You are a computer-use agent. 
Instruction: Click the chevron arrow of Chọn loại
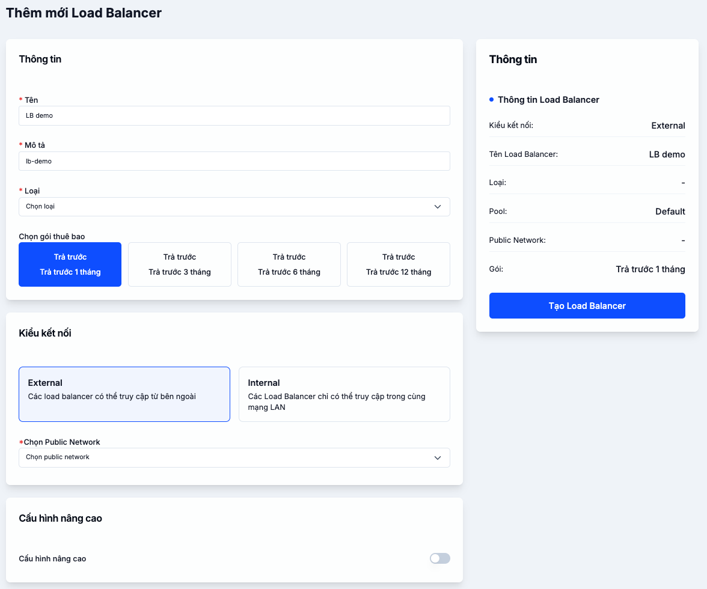[438, 207]
